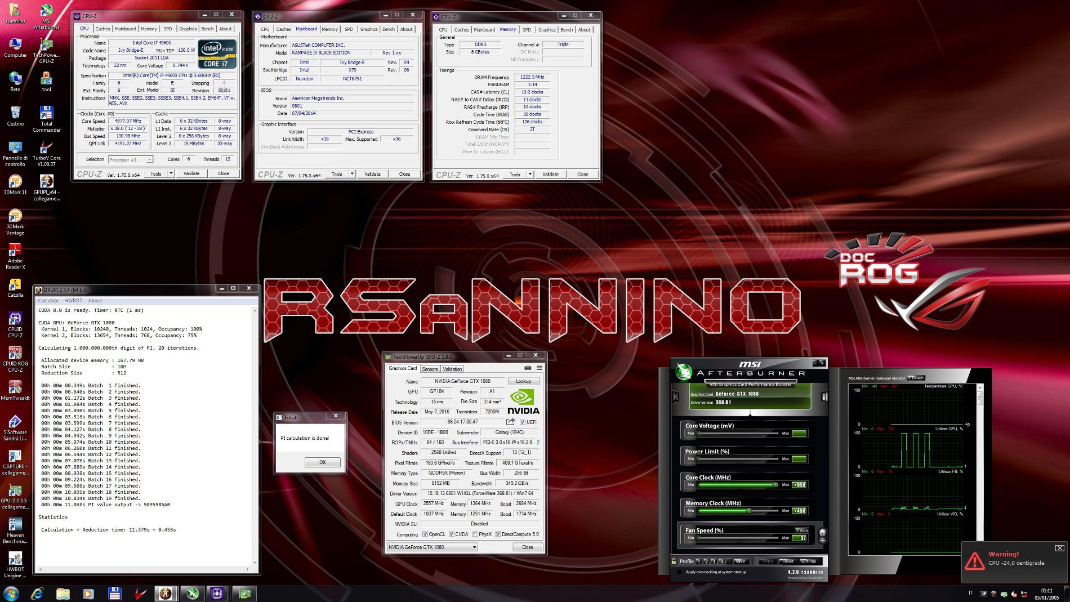
Task: Click the Lookup button in GPU-Z
Action: coord(523,381)
